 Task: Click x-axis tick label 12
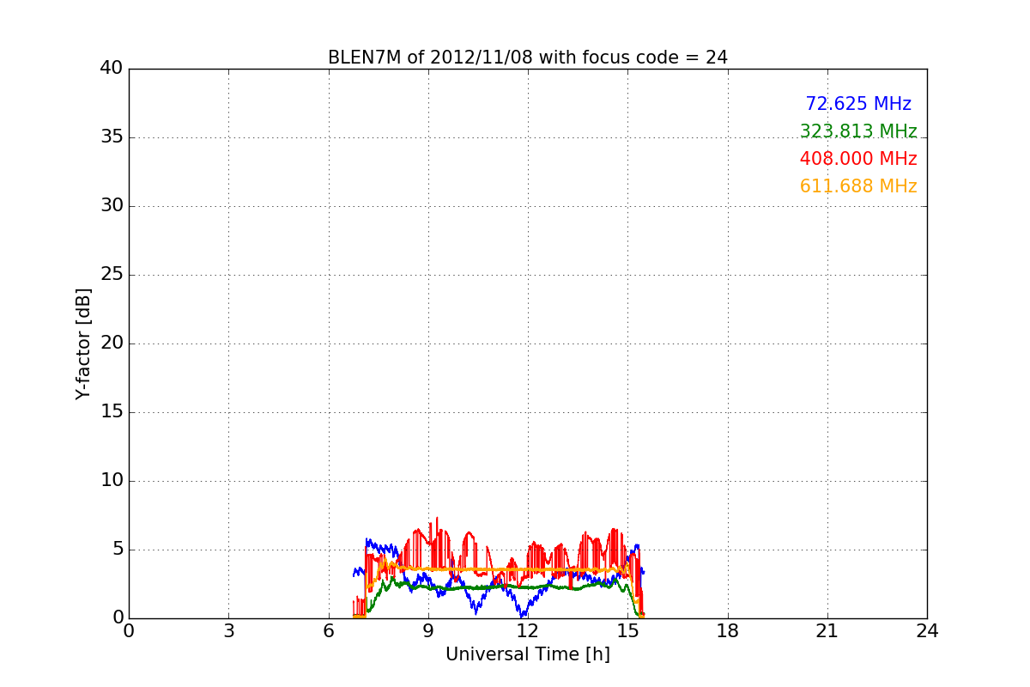[528, 631]
